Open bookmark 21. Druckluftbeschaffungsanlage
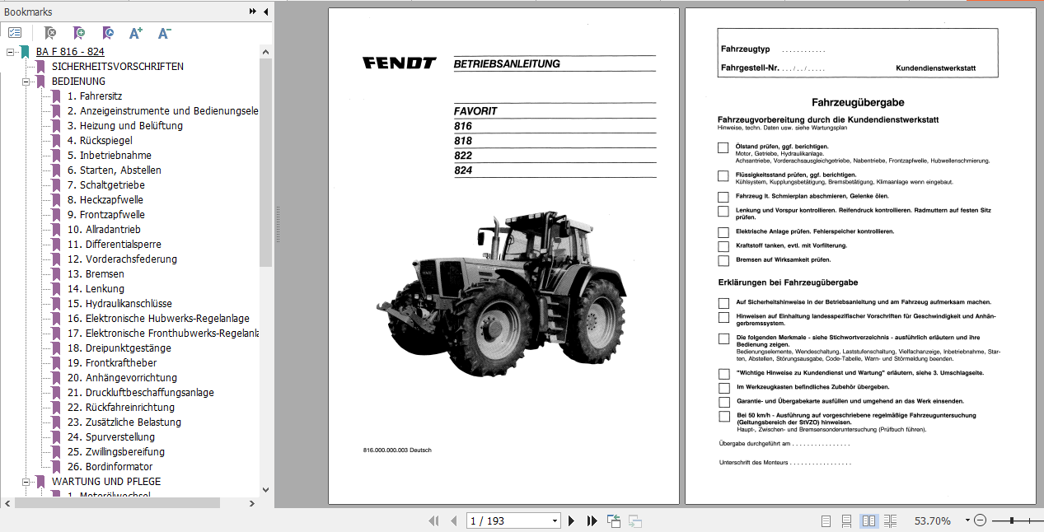1044x532 pixels. [141, 393]
